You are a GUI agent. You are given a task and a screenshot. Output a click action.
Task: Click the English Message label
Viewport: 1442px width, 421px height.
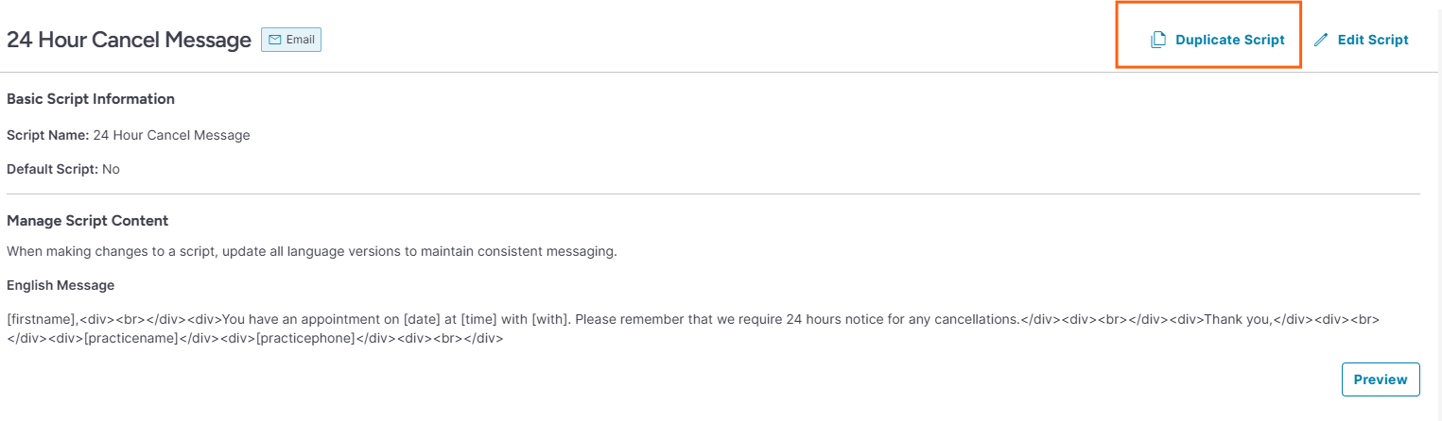point(61,285)
